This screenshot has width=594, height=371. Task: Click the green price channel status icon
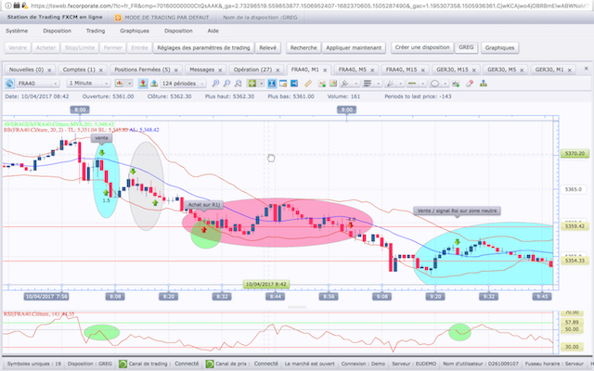210,364
